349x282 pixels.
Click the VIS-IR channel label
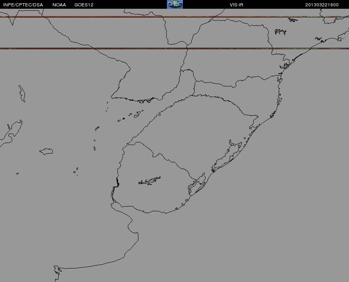tap(237, 5)
